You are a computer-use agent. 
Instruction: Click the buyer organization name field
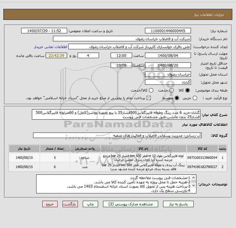122,39
